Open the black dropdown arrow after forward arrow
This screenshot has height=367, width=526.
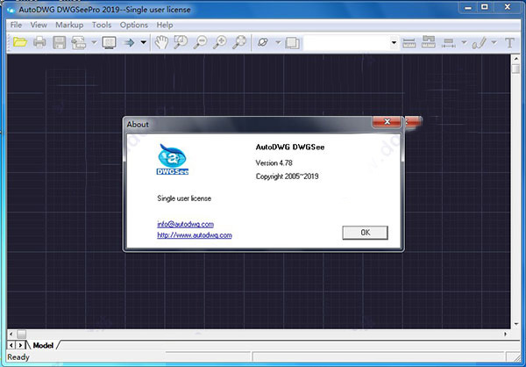(144, 42)
